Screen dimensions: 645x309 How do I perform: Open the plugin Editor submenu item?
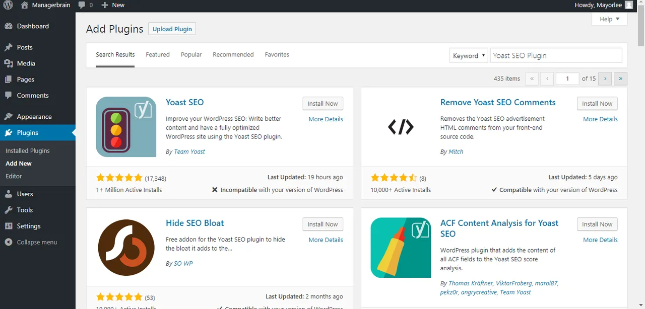[14, 176]
